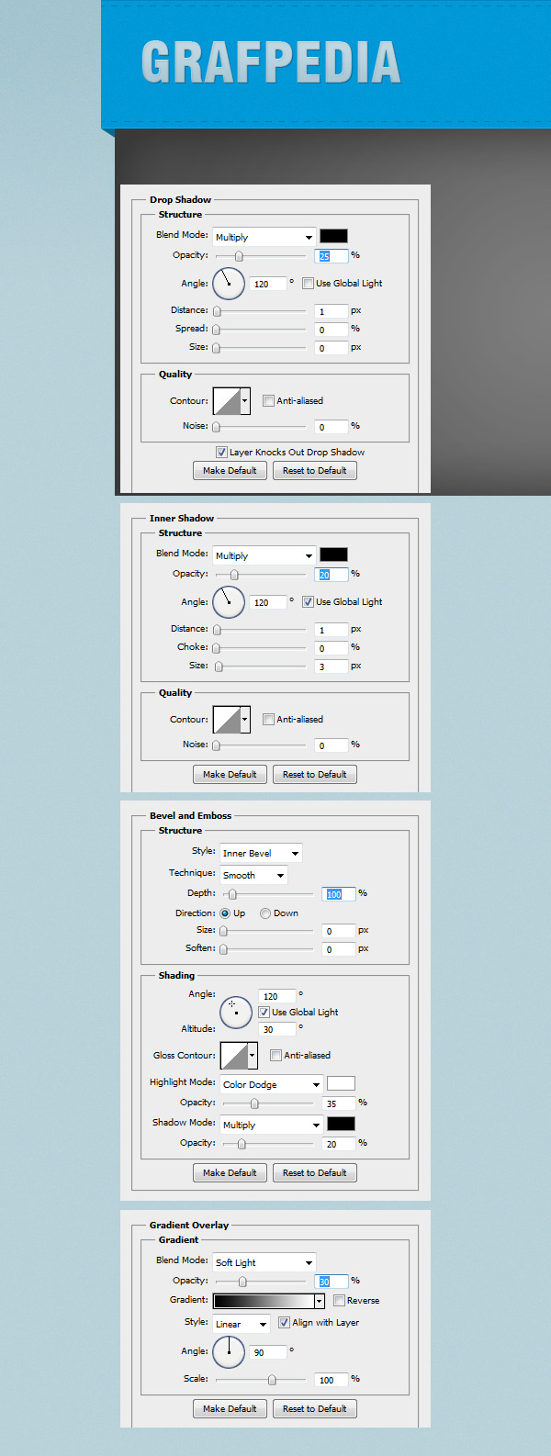Viewport: 551px width, 1456px height.
Task: Open Shadow Mode Multiply dropdown
Action: pyautogui.click(x=272, y=1125)
